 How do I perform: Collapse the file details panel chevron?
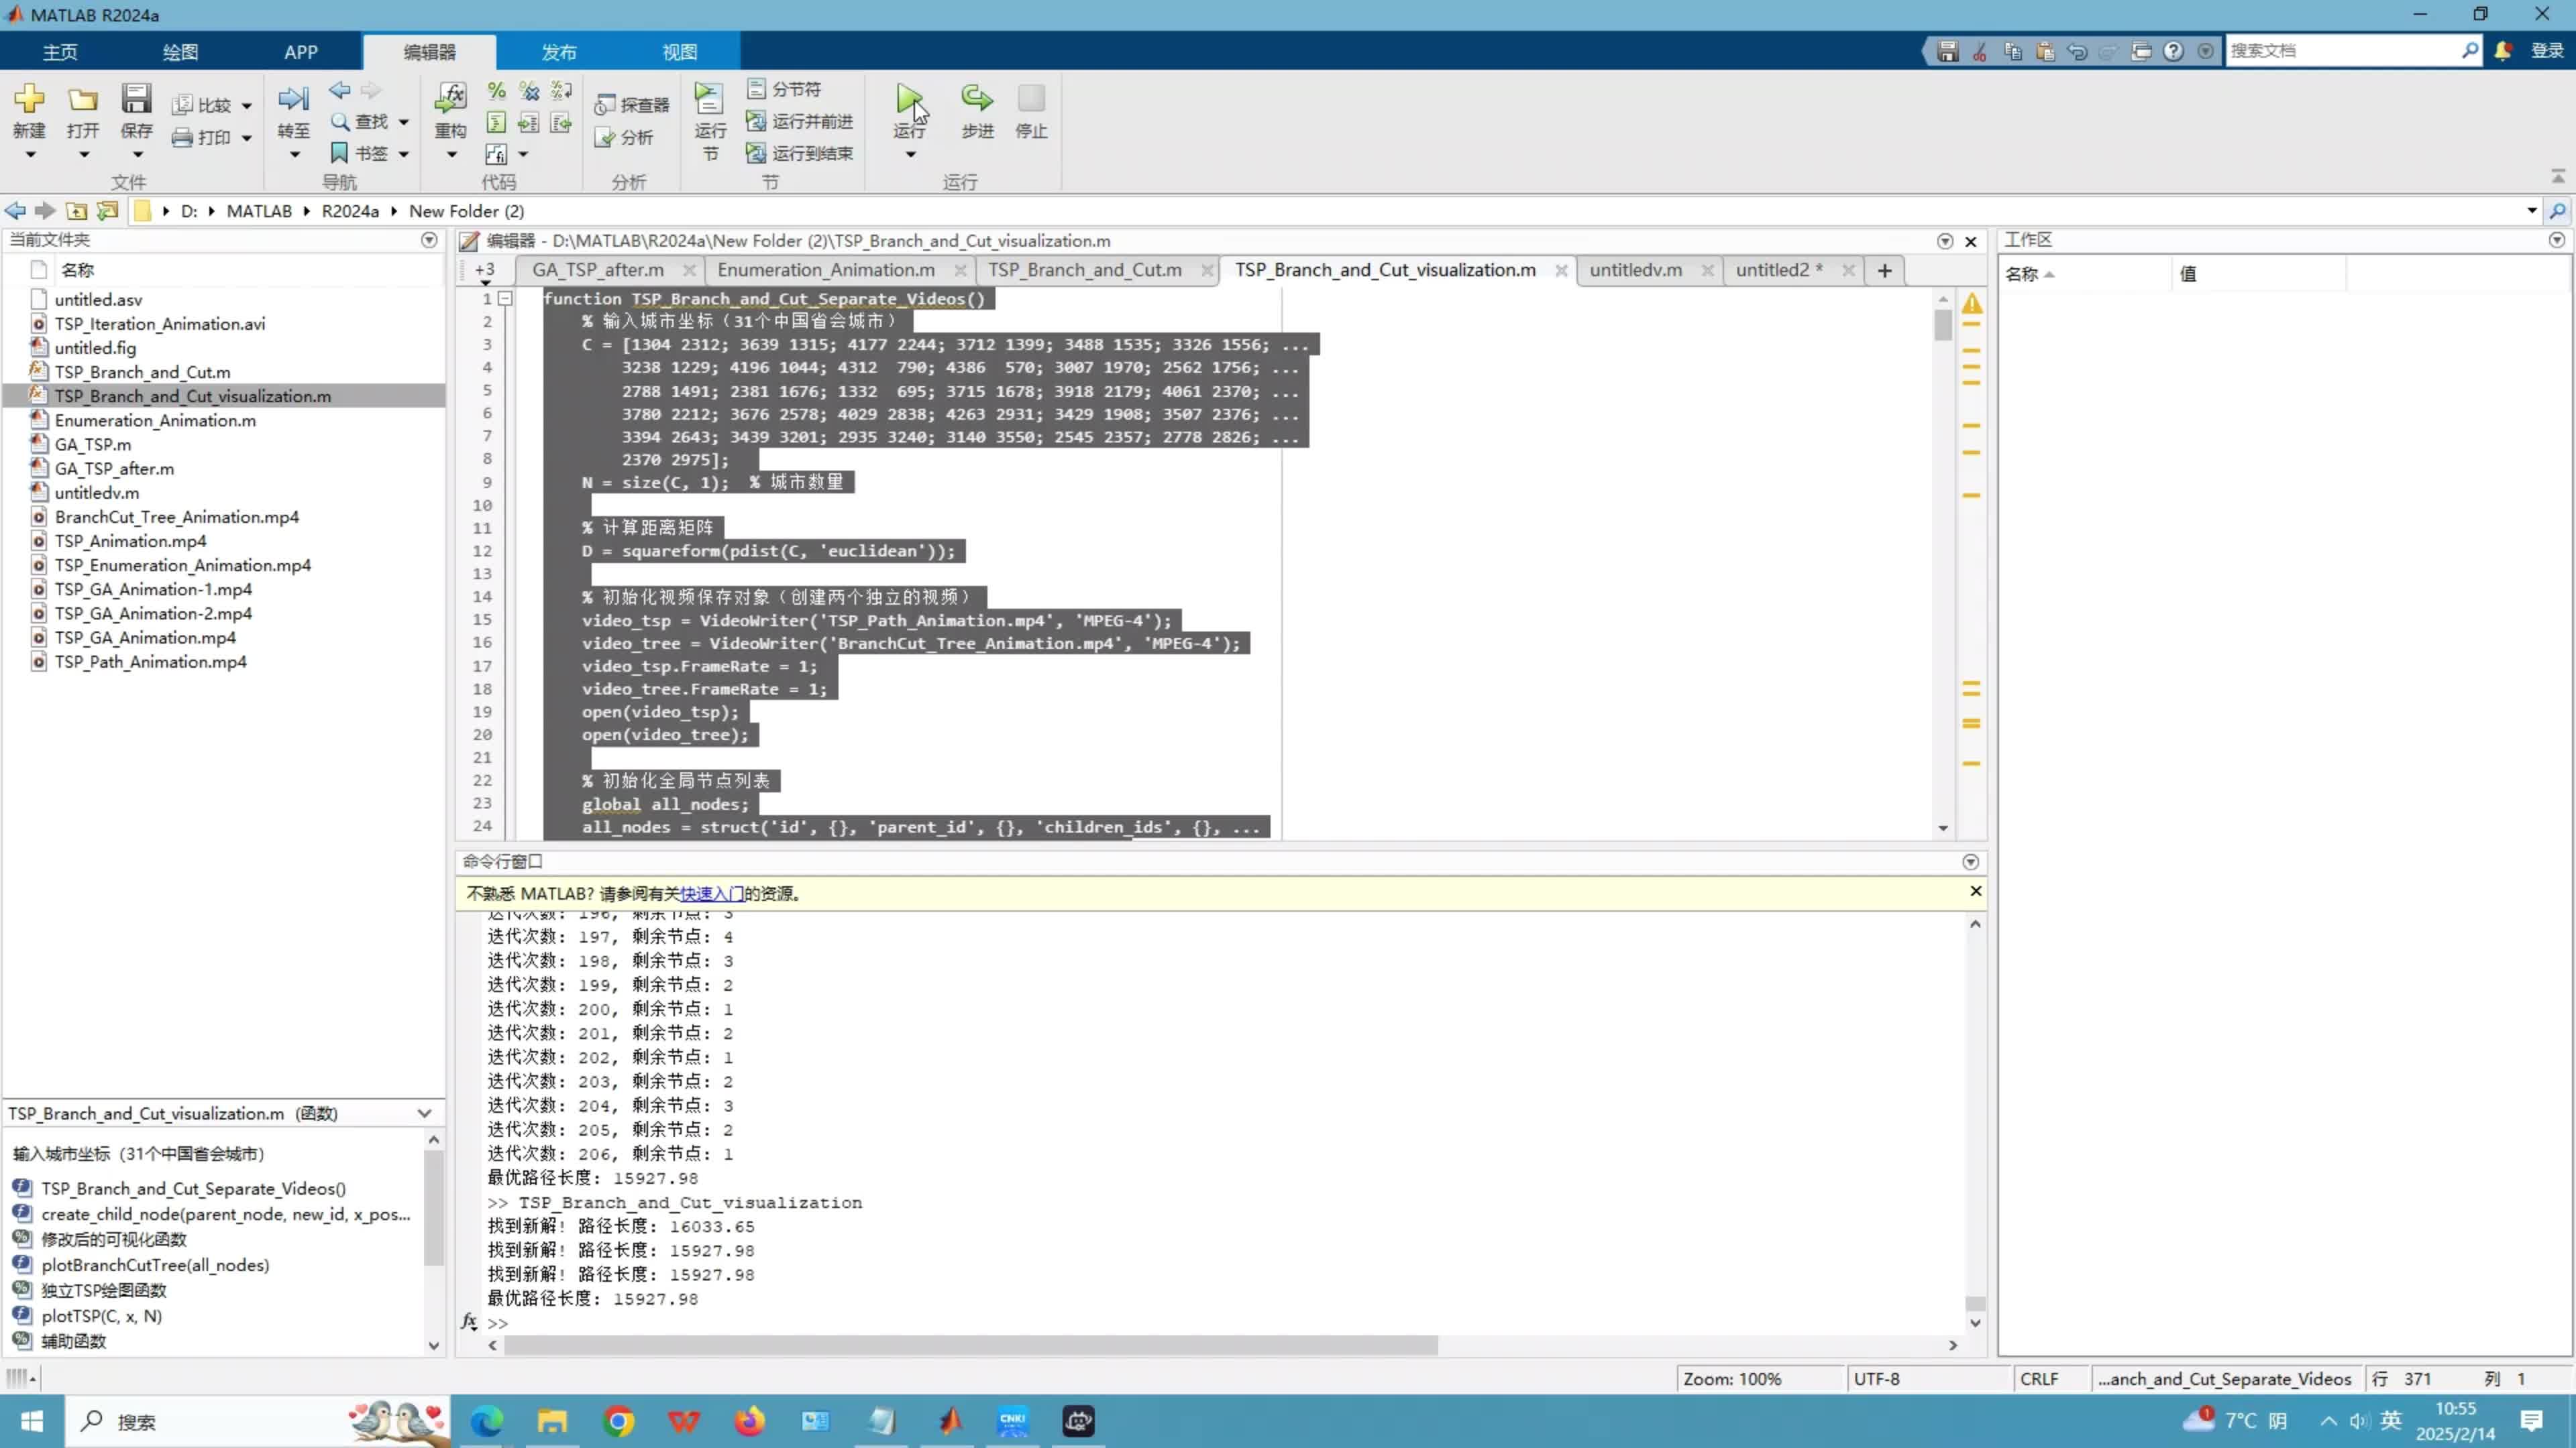[x=424, y=1113]
